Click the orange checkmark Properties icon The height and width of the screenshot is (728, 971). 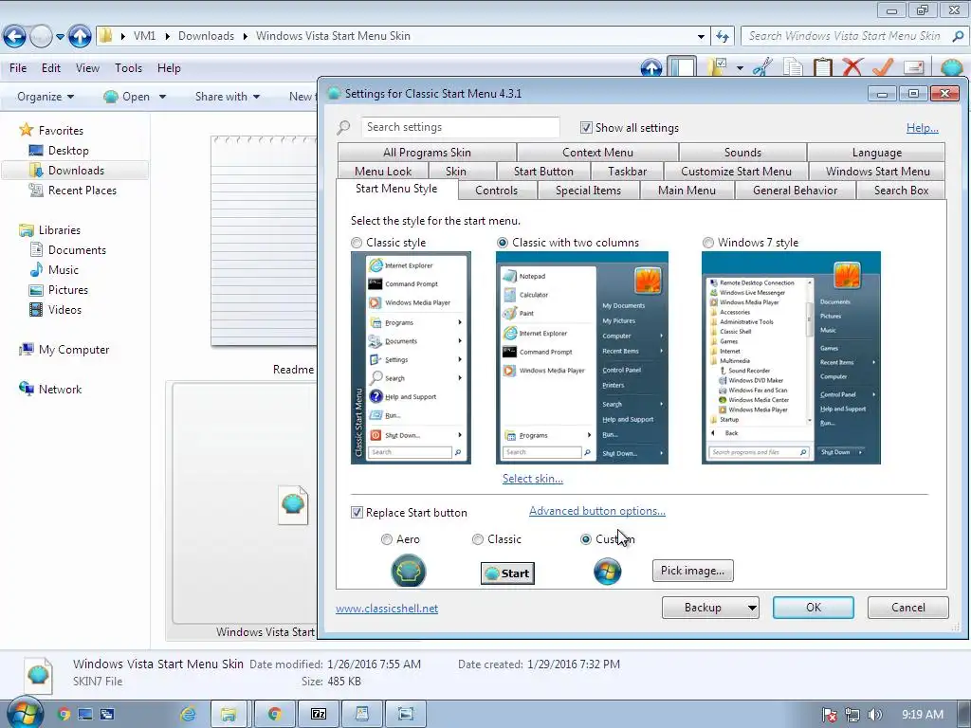click(x=883, y=67)
